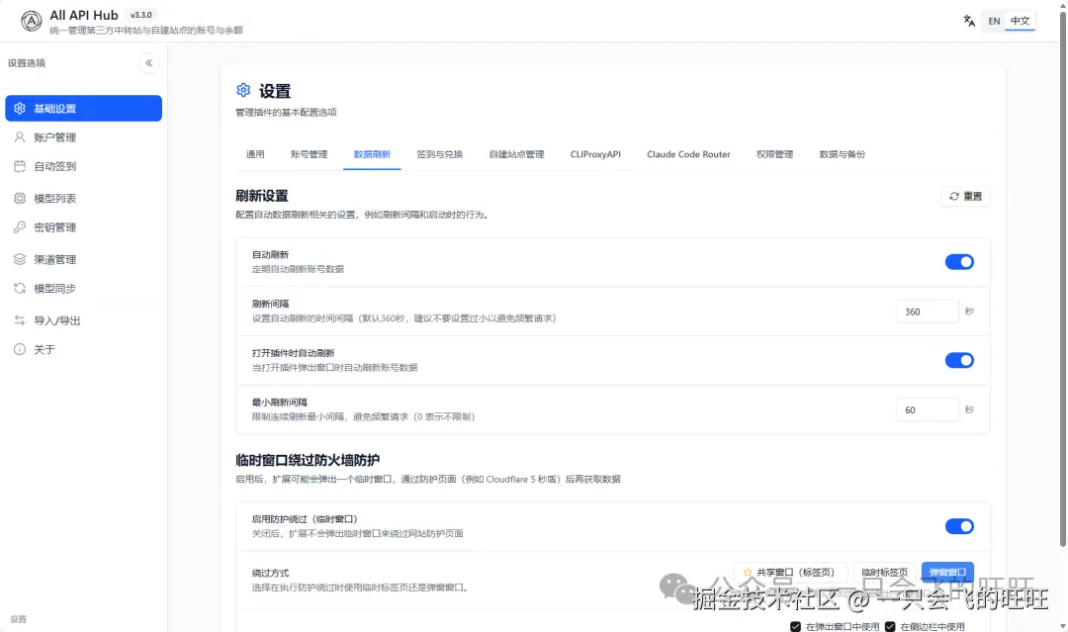This screenshot has height=632, width=1068.
Task: Toggle 打开插件时自动刷新 switch
Action: (x=959, y=360)
